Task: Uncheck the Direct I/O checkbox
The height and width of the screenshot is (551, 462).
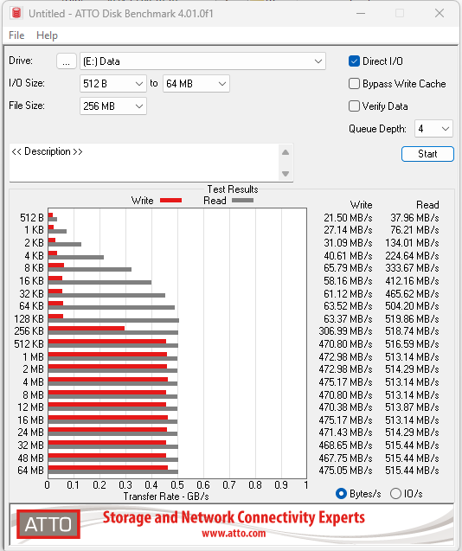Action: tap(354, 61)
